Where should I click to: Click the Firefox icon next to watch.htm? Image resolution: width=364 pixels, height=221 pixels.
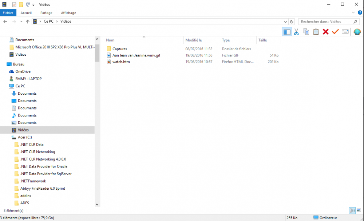(x=108, y=62)
